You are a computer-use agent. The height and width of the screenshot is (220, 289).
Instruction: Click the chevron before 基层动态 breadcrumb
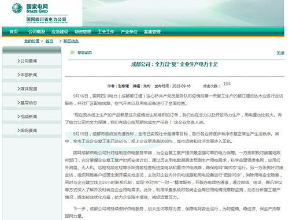click(60, 41)
